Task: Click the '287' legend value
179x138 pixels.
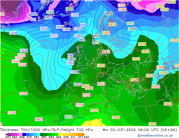Action: coord(44,137)
